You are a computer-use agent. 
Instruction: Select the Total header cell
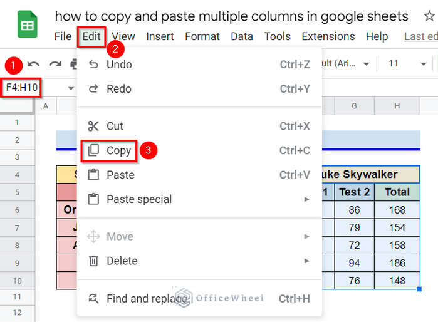point(397,192)
